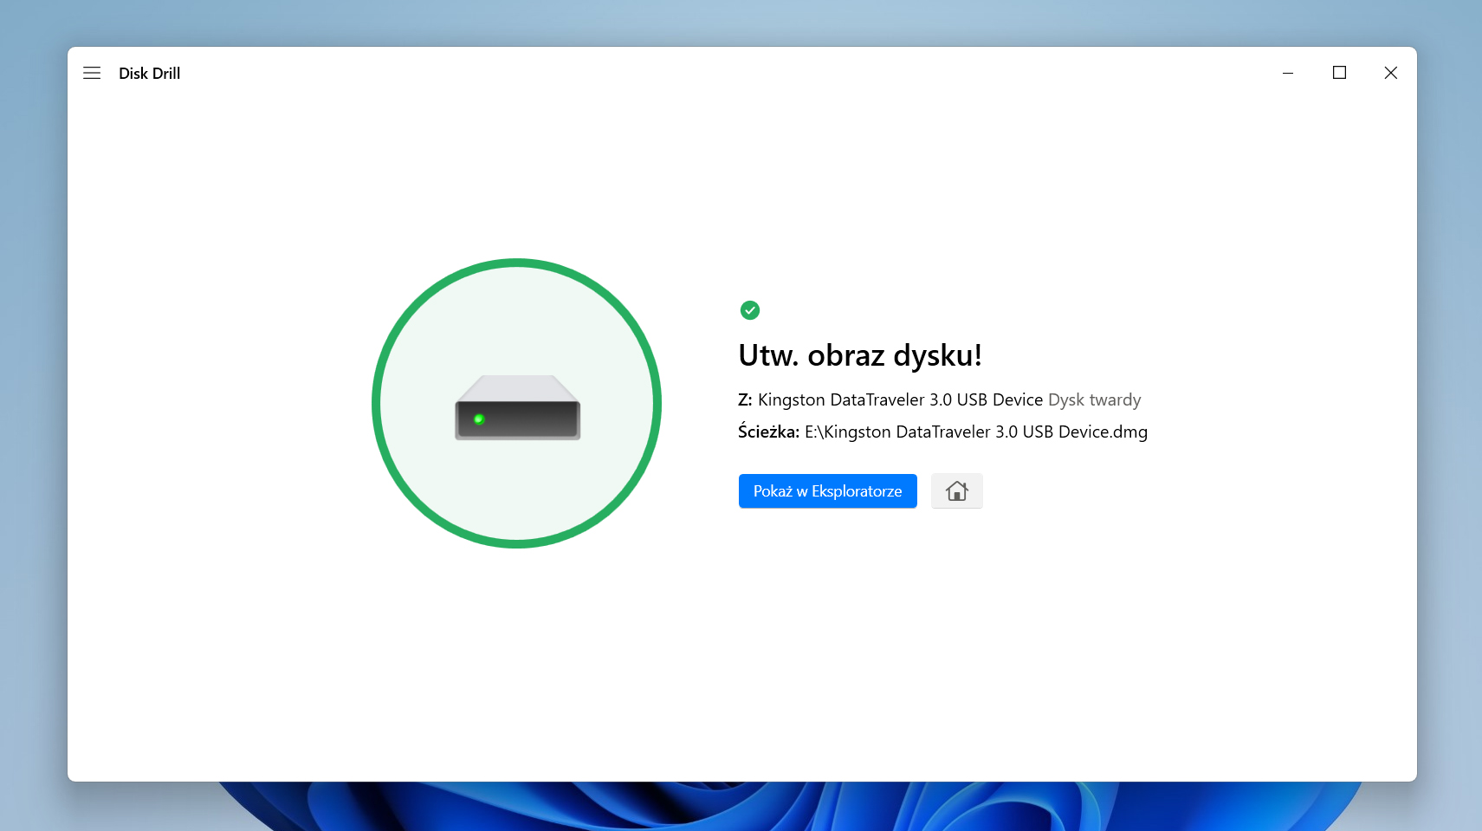Go to home screen via house icon
Viewport: 1482px width, 831px height.
pyautogui.click(x=956, y=491)
